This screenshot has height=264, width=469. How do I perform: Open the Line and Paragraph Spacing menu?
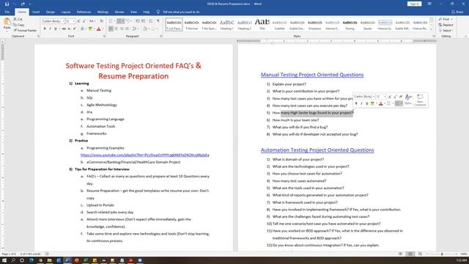click(135, 29)
